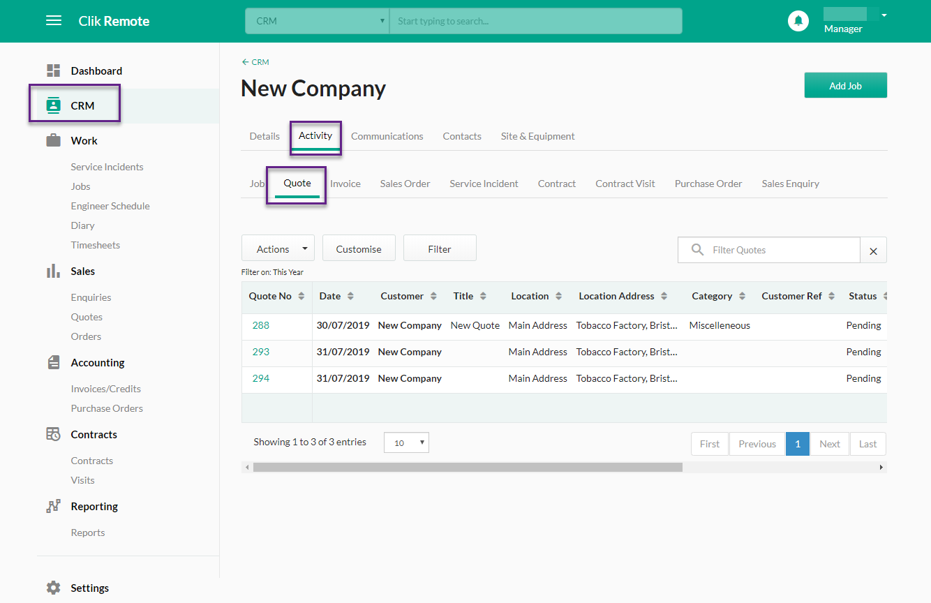Open quote number 293 link

click(x=260, y=352)
